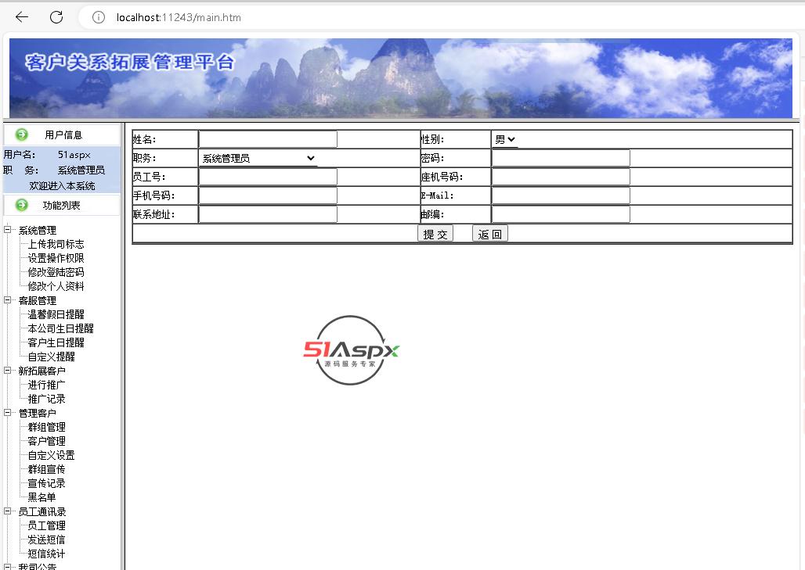This screenshot has height=570, width=805.
Task: Click the 员工通讯录 node label
Action: click(42, 511)
